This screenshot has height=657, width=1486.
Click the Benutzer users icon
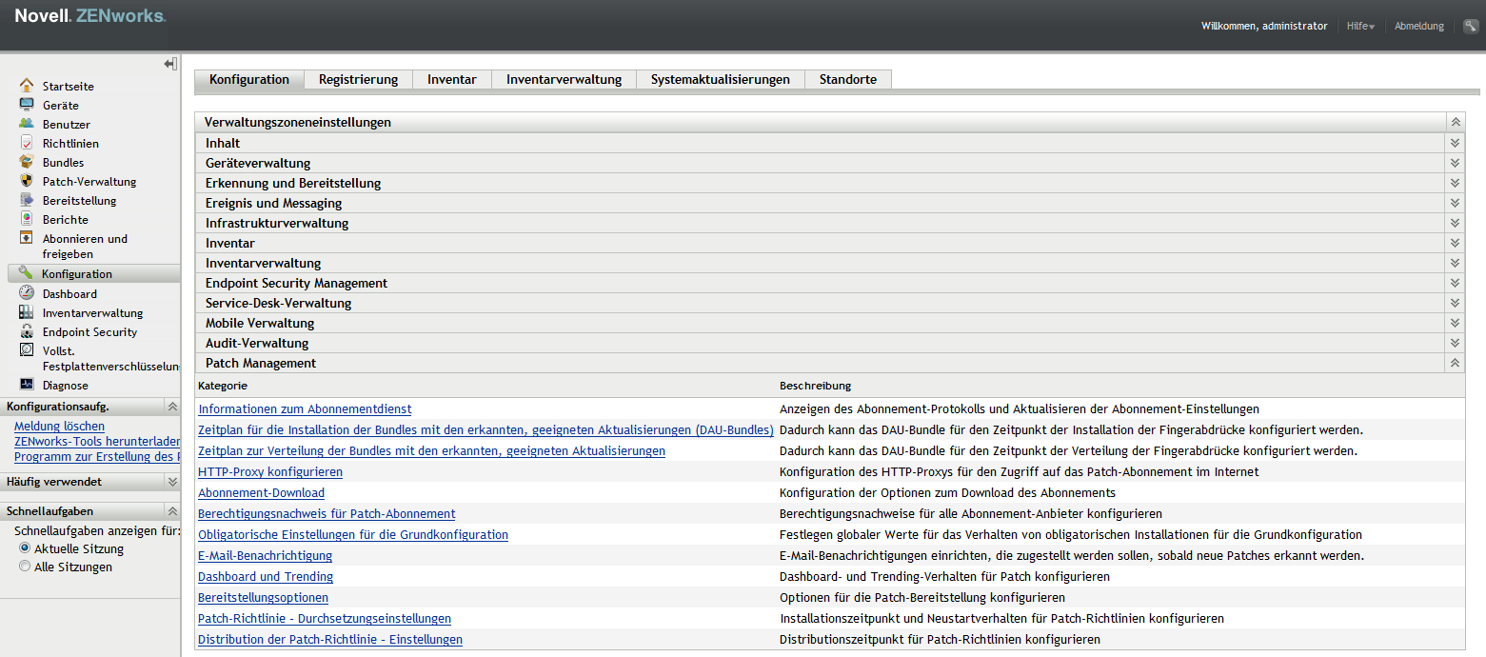[27, 124]
